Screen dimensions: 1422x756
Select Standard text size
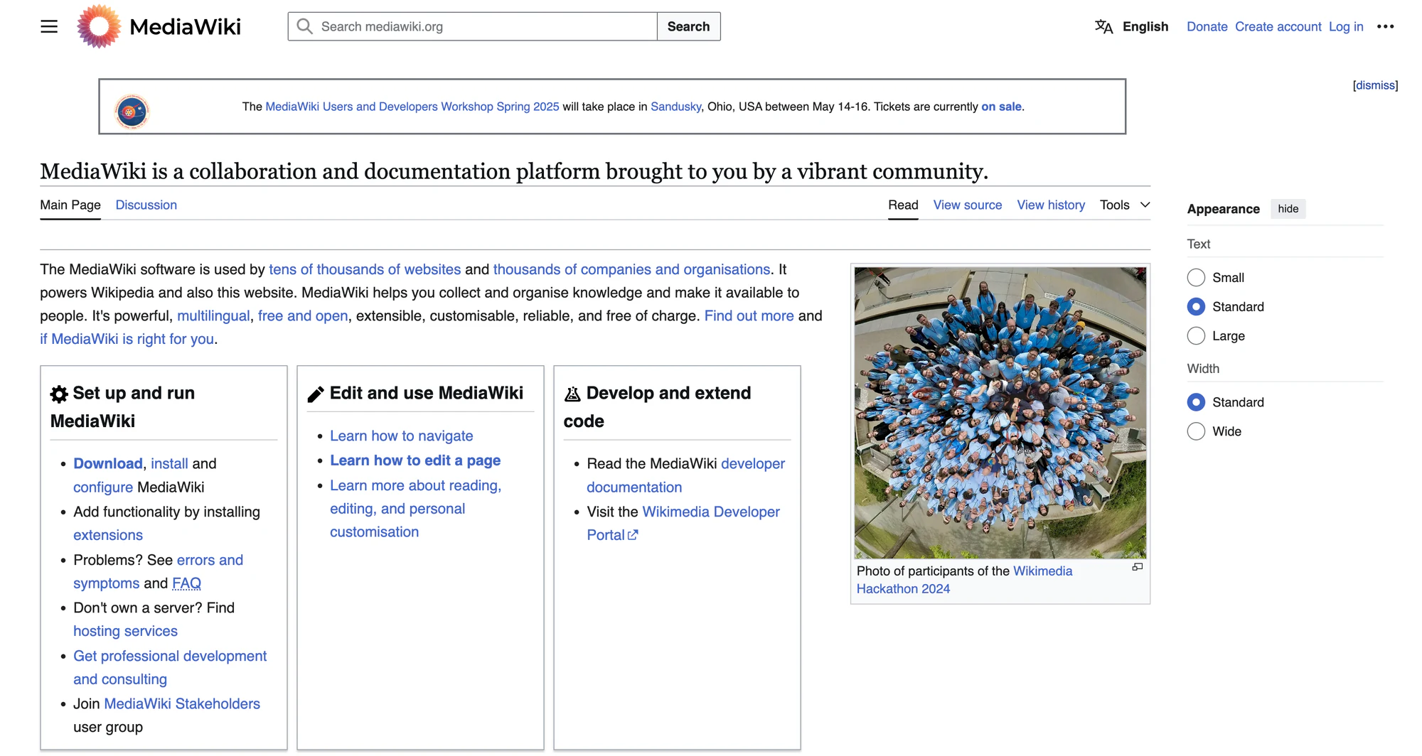[x=1196, y=307]
